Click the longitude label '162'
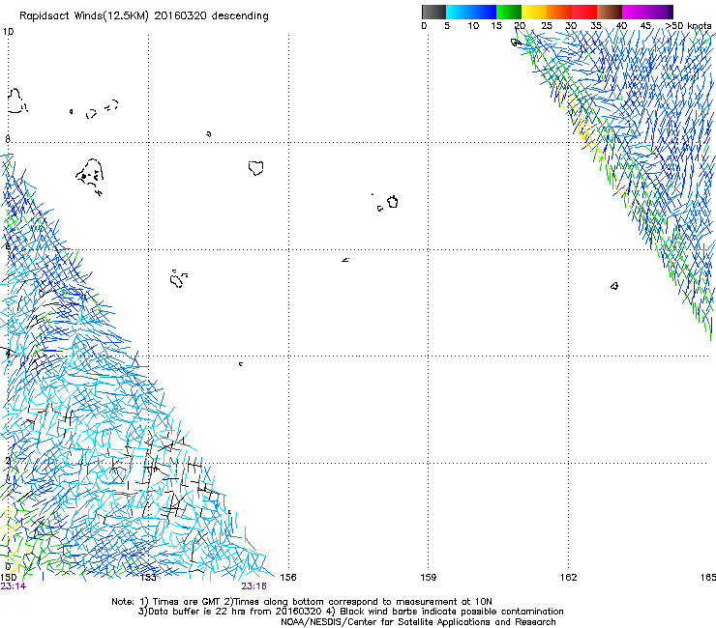716x628 pixels. (568, 577)
